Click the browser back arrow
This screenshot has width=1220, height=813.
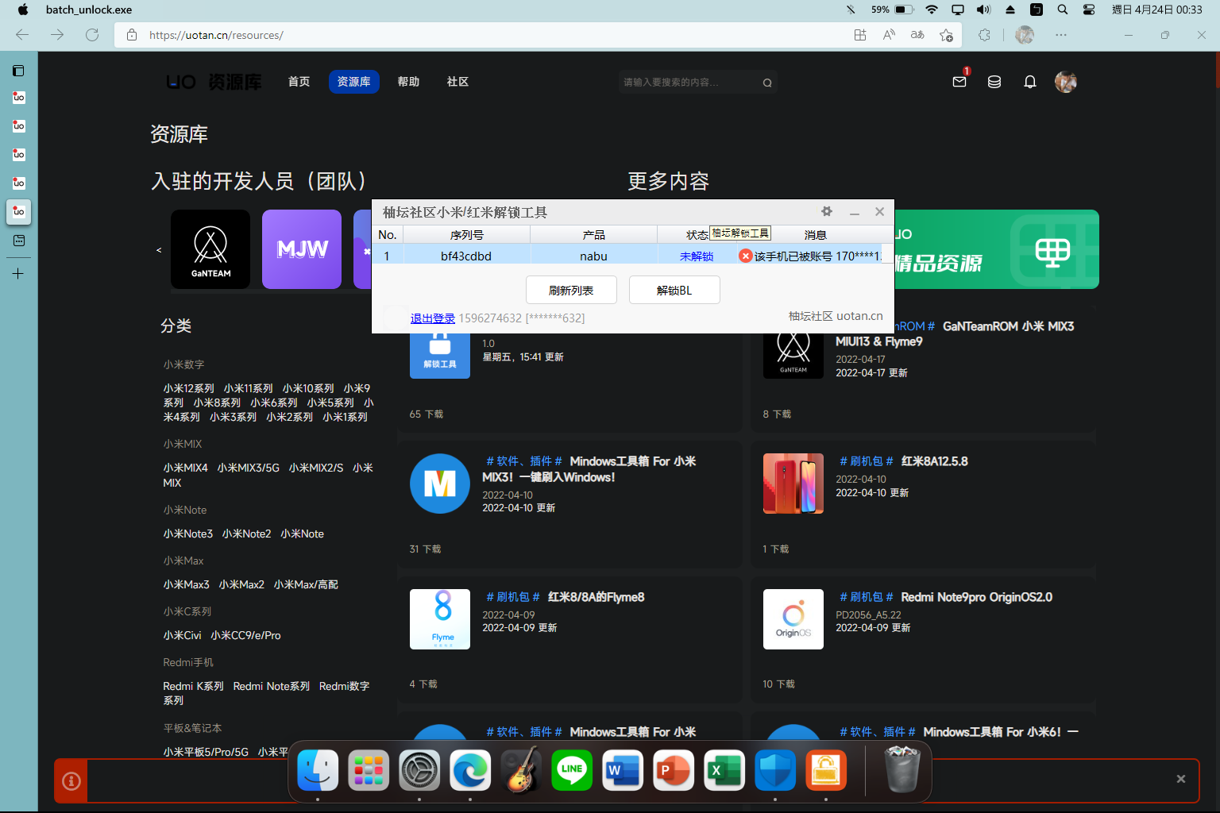tap(22, 35)
